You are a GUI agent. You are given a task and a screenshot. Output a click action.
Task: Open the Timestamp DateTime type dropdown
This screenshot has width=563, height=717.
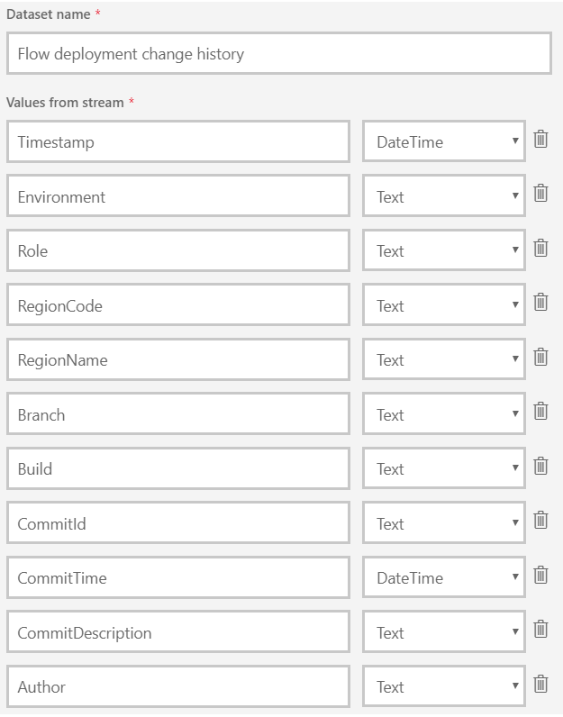pyautogui.click(x=444, y=142)
